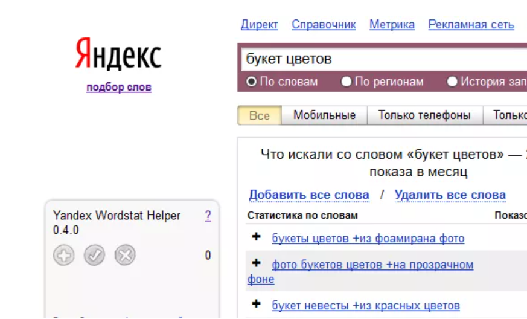Switch to the 'Мобильные' tab
This screenshot has width=527, height=319.
[324, 115]
